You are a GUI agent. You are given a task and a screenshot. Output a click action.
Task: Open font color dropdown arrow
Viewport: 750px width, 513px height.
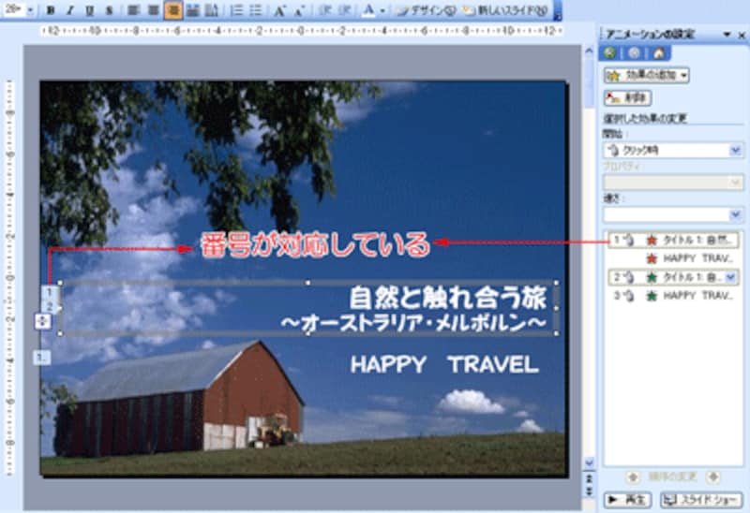pos(382,10)
